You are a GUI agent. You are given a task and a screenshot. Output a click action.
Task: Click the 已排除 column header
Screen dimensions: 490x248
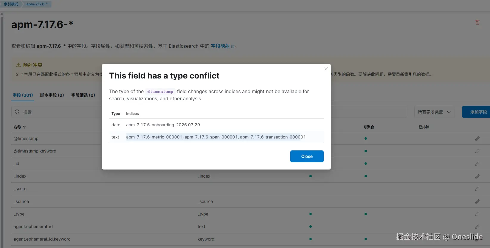click(x=424, y=127)
